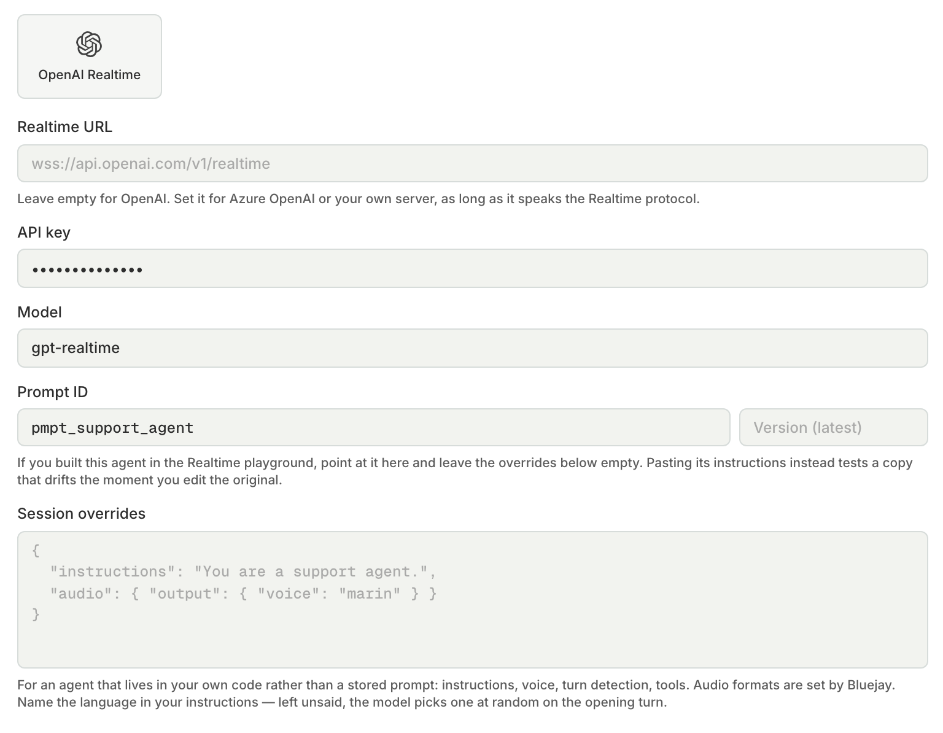
Task: Click the OpenAI logo icon
Action: pos(89,44)
